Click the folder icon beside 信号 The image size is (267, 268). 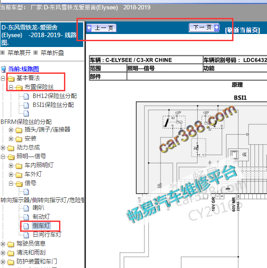point(19,184)
